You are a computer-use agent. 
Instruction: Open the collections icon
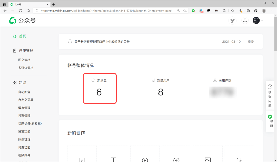click(x=248, y=11)
